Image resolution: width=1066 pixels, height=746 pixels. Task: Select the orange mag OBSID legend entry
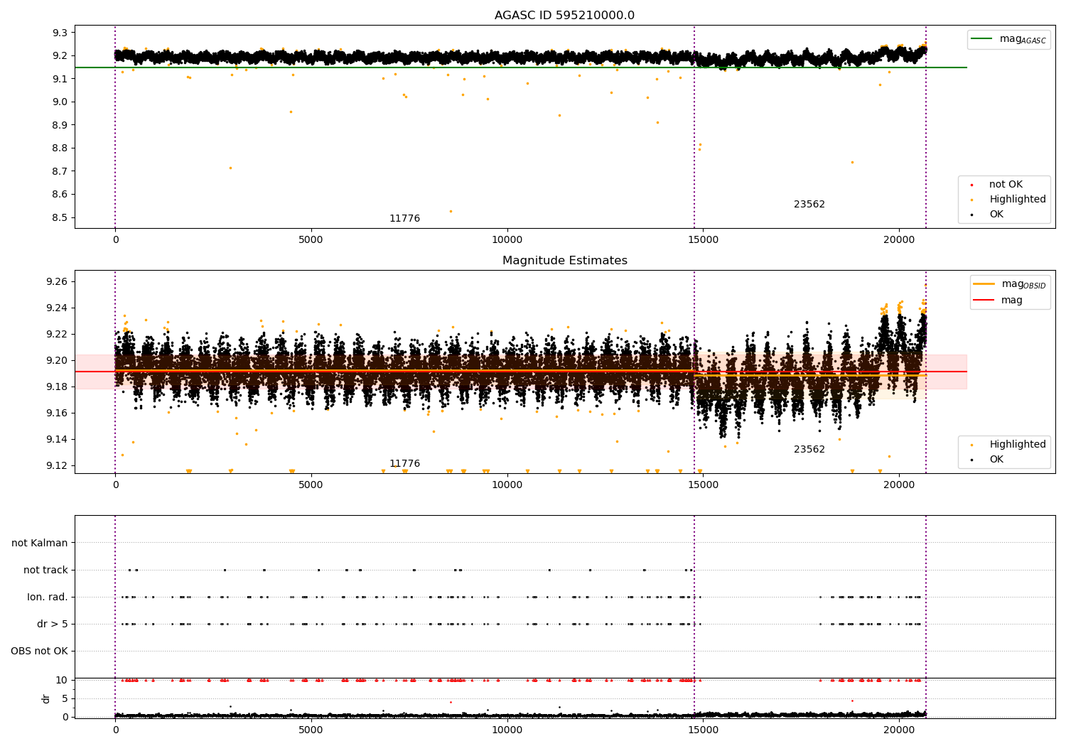(x=1010, y=284)
